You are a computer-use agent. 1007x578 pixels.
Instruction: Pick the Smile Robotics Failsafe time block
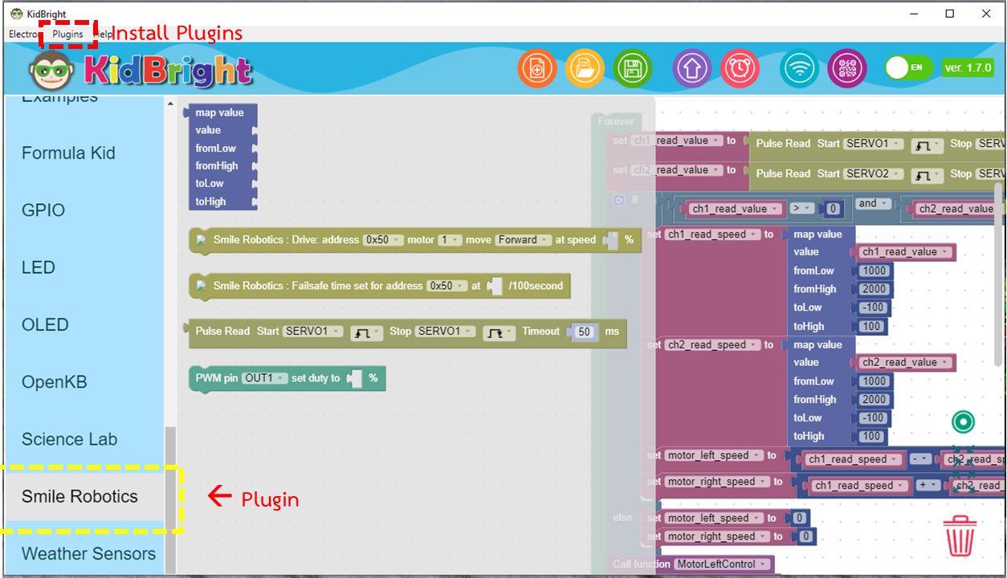coord(379,286)
